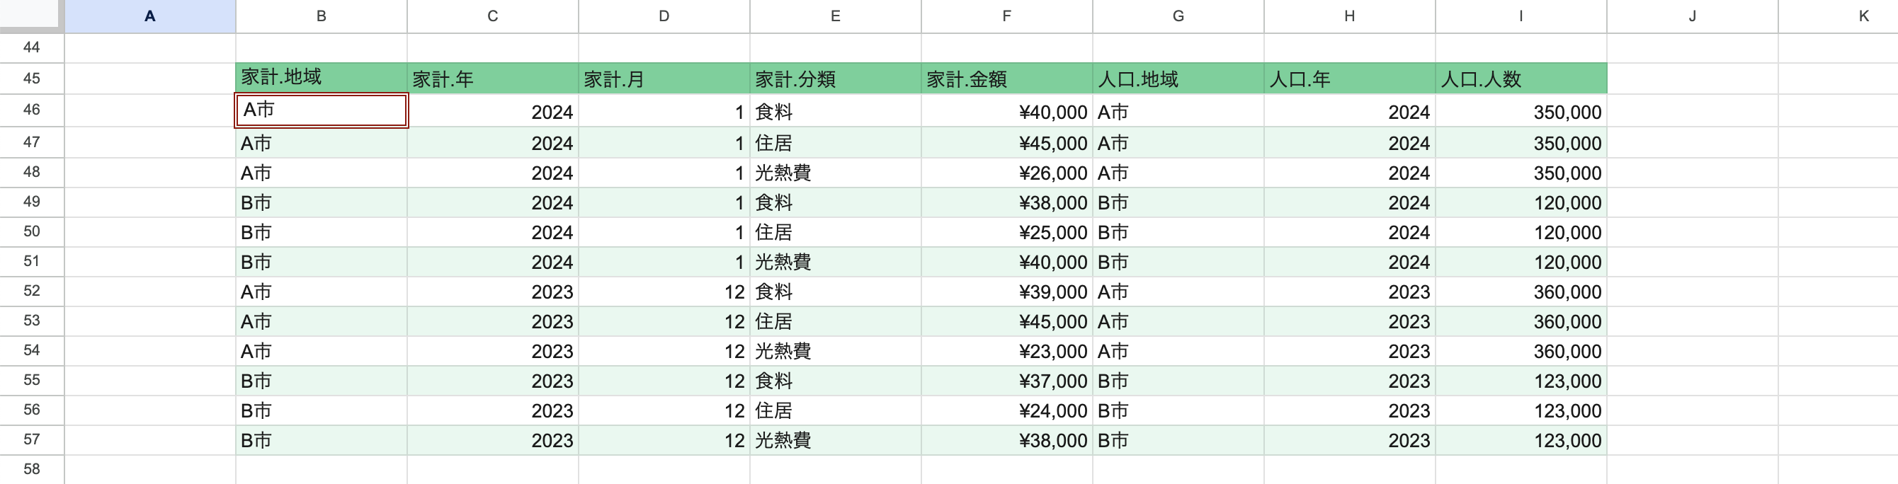
Task: Click the select-all corner box
Action: click(30, 13)
